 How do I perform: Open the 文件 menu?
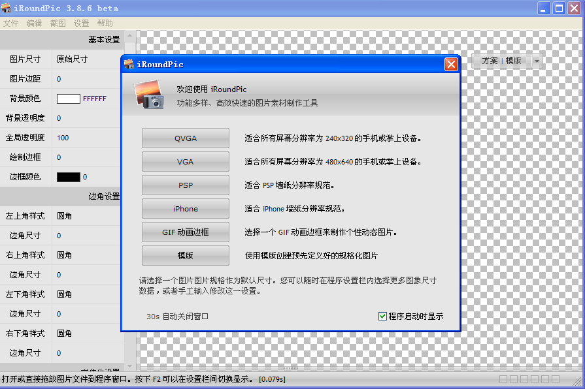click(x=11, y=23)
